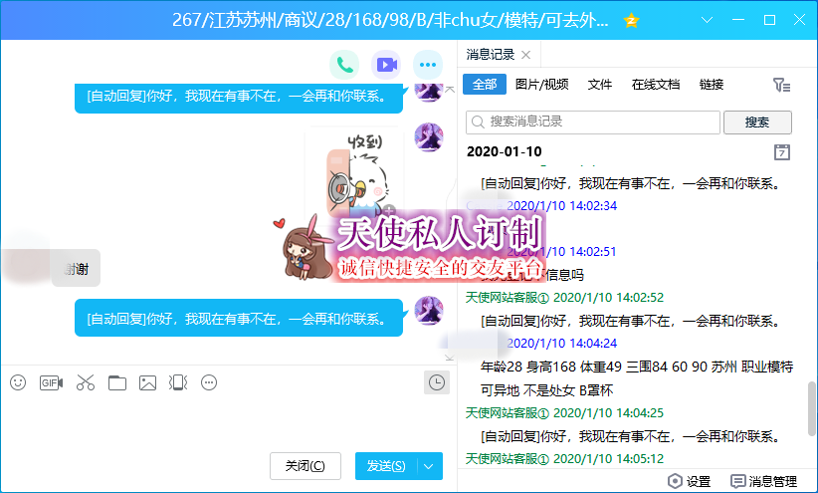
Task: Insert a picture with image icon
Action: click(x=147, y=382)
